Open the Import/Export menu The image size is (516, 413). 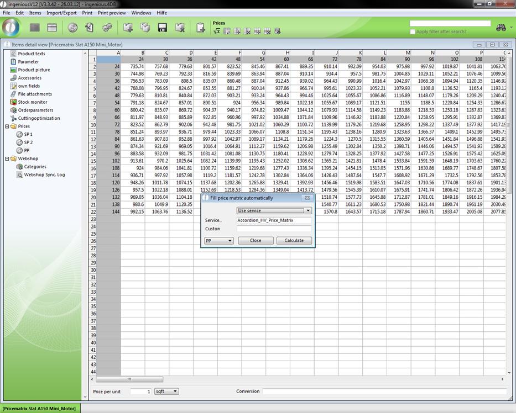61,13
